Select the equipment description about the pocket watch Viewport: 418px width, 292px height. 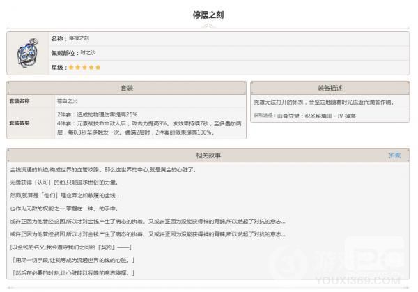[x=324, y=102]
